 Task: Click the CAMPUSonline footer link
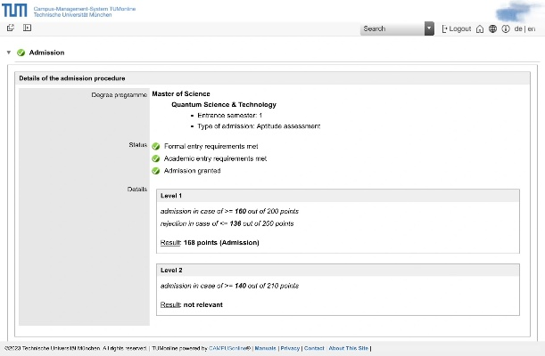pos(228,349)
